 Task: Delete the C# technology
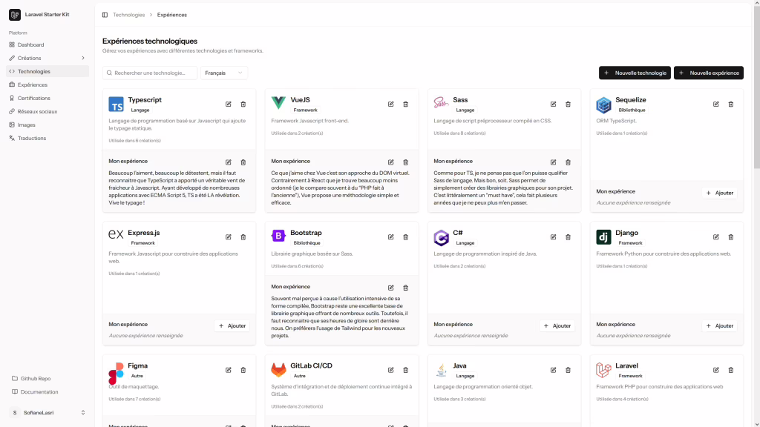coord(568,237)
